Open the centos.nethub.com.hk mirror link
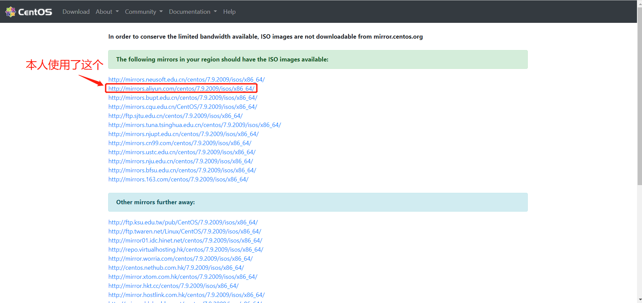The height and width of the screenshot is (303, 642). [176, 268]
